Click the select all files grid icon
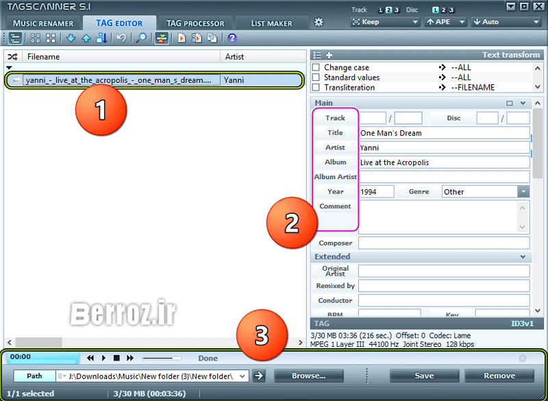Viewport: 548px width, 401px height. click(36, 38)
